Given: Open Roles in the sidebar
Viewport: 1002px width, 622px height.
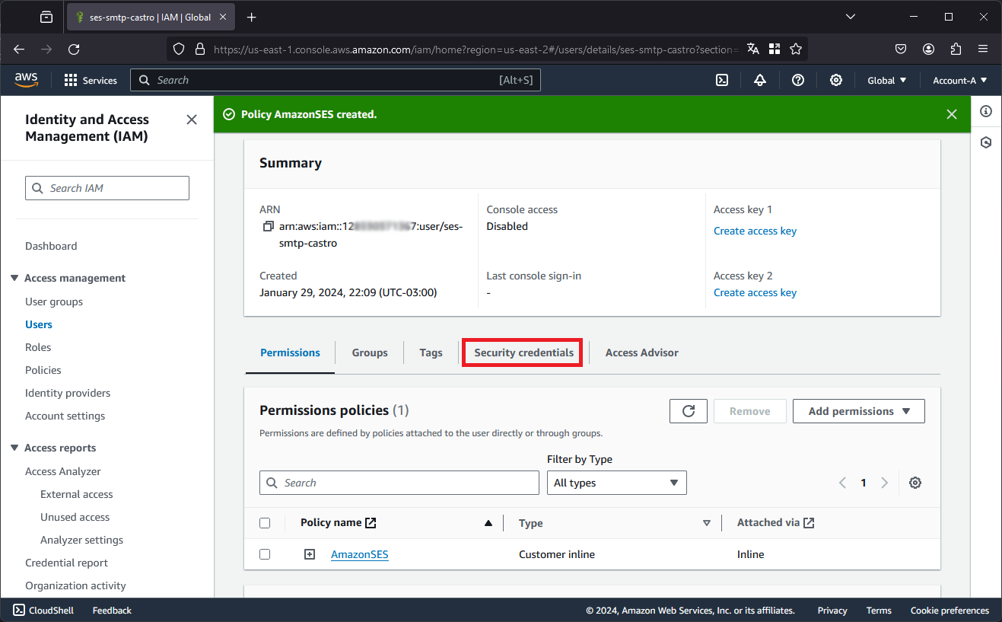Looking at the screenshot, I should click(x=38, y=347).
